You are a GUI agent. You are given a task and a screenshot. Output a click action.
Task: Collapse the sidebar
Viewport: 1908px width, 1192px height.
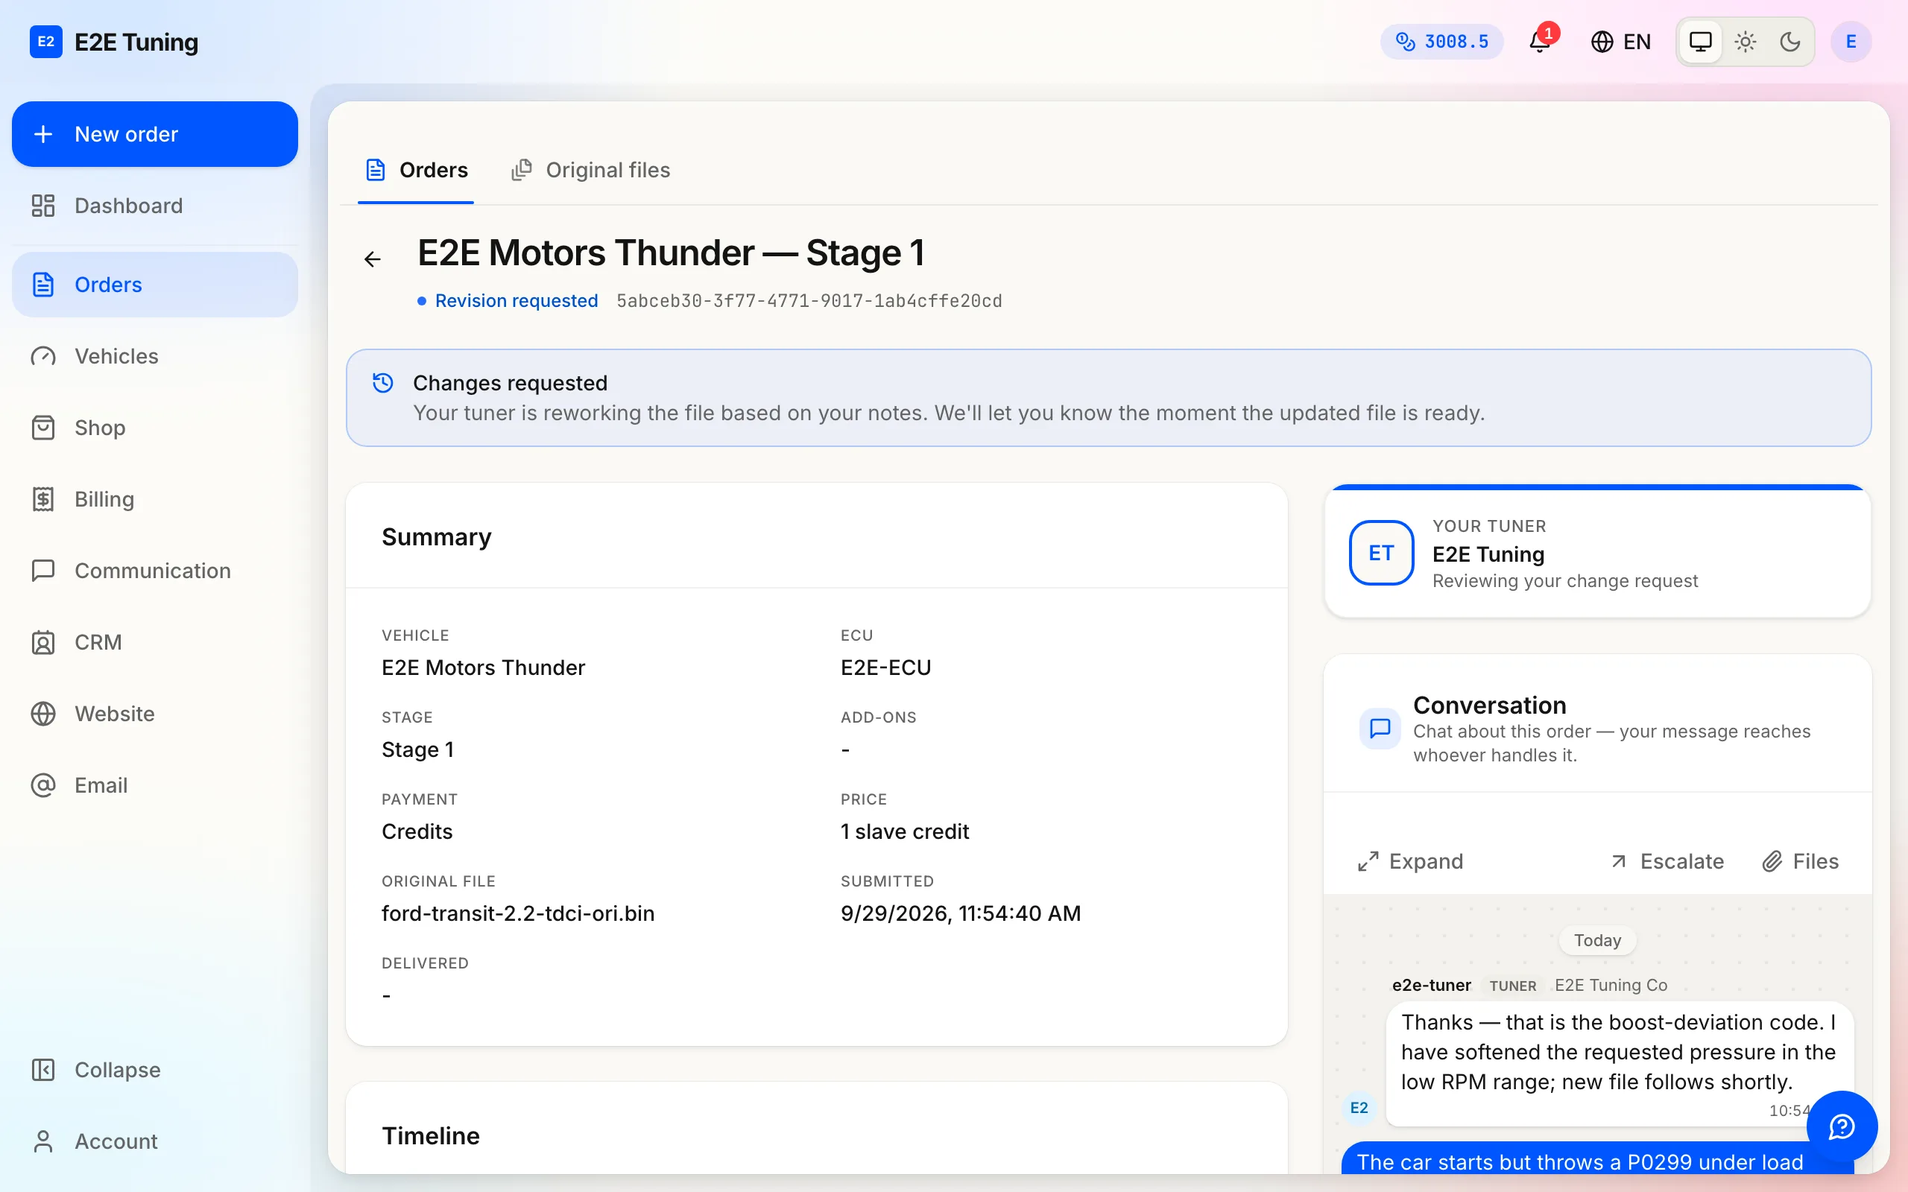155,1070
